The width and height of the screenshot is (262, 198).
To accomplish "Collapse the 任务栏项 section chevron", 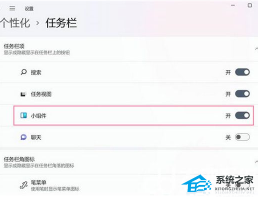I will click(x=257, y=48).
